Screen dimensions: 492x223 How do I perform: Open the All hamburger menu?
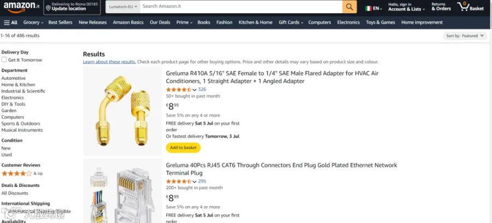(x=11, y=22)
